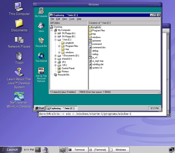Click terminal window scrollbar down arrow
Image resolution: width=175 pixels, height=153 pixels.
[168, 114]
